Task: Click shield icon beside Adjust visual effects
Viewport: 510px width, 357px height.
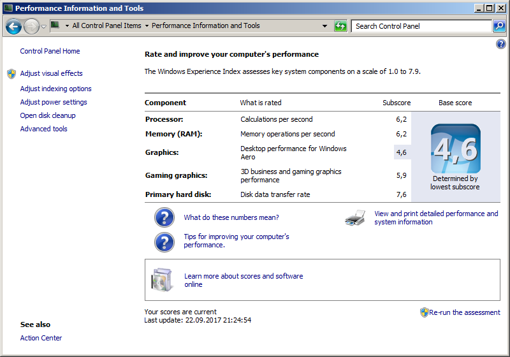Action: 11,74
